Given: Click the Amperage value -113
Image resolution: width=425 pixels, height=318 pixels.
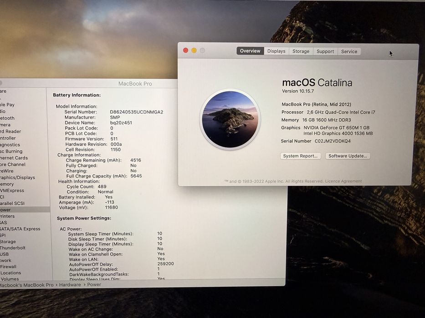Looking at the screenshot, I should tap(109, 202).
